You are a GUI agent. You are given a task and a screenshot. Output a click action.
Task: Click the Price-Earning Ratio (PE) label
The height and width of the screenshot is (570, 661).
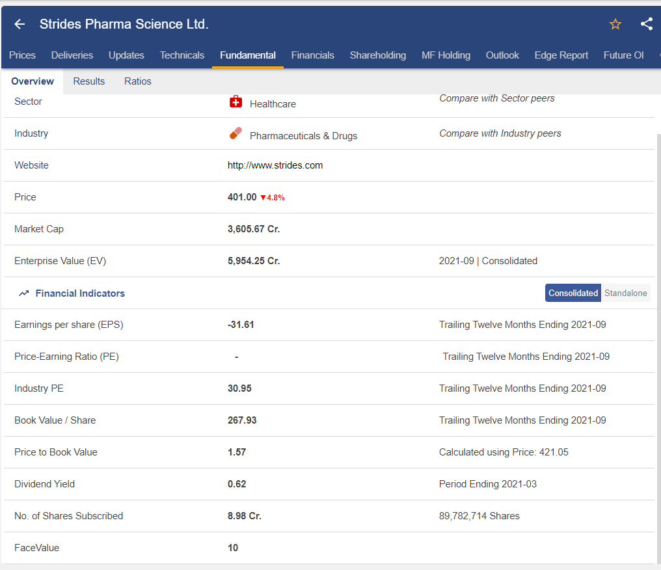(x=66, y=357)
